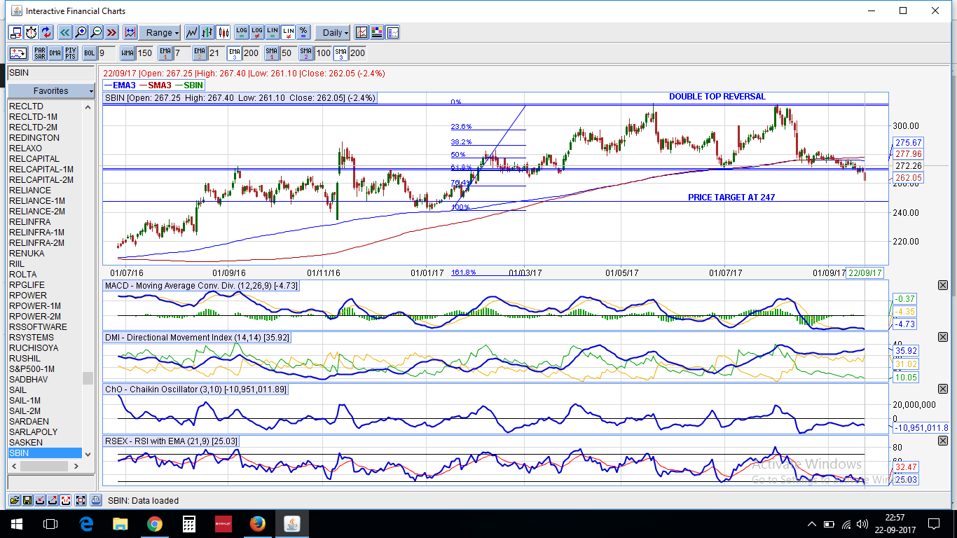
Task: Click the red double-right scroll-forward icon
Action: point(111,32)
